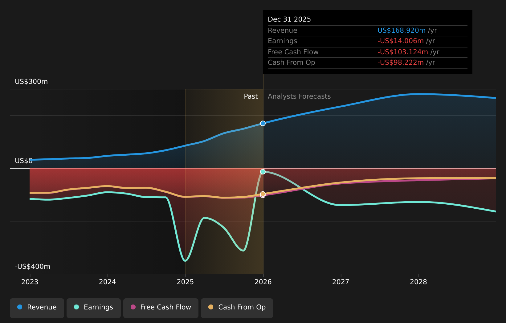
Task: Click the US$300m y-axis label
Action: (31, 82)
